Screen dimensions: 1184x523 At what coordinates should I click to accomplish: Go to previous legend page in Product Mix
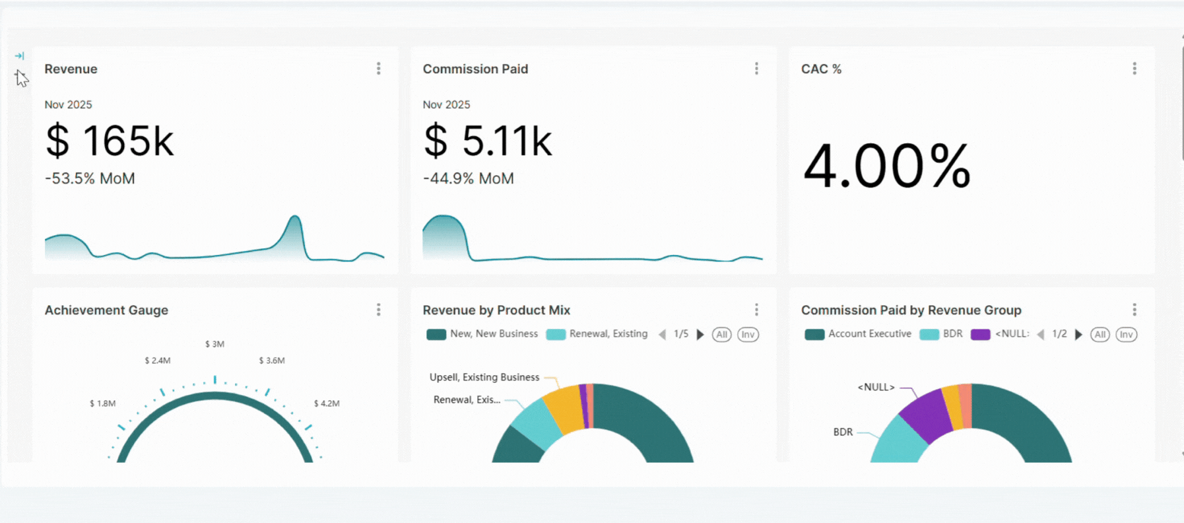click(x=662, y=335)
